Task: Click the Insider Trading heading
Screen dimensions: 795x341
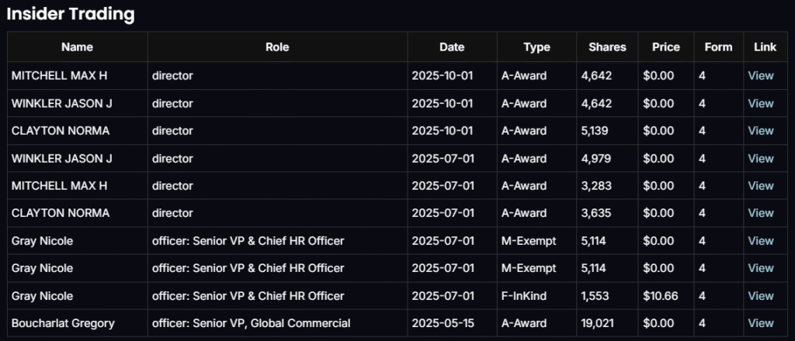Action: tap(71, 14)
